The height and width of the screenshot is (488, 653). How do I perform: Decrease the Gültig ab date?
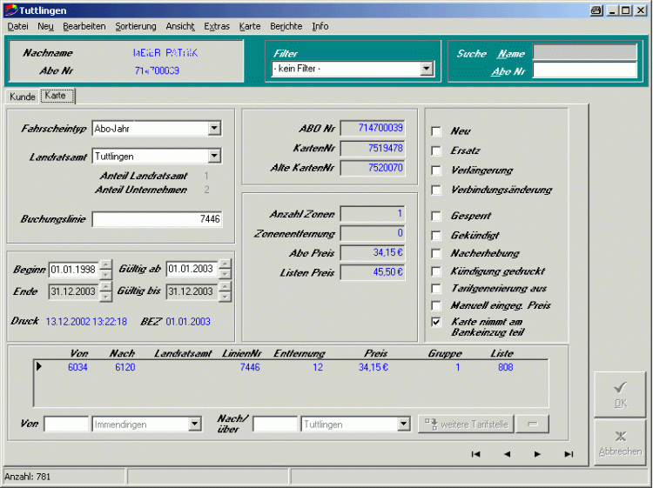coord(225,274)
